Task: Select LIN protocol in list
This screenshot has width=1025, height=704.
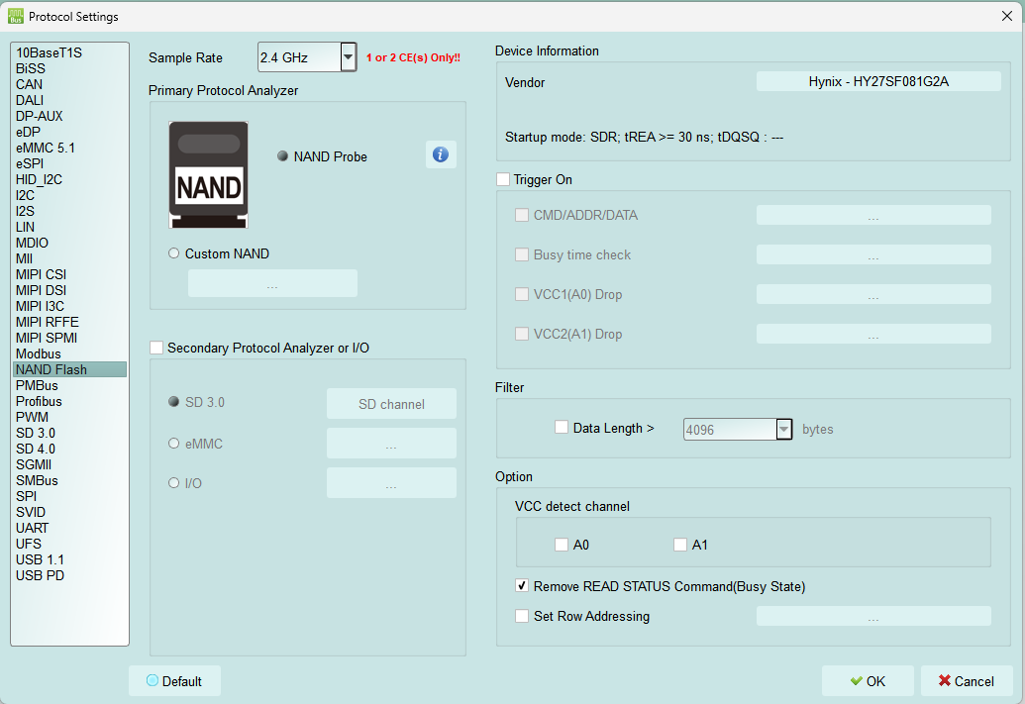Action: pyautogui.click(x=70, y=227)
